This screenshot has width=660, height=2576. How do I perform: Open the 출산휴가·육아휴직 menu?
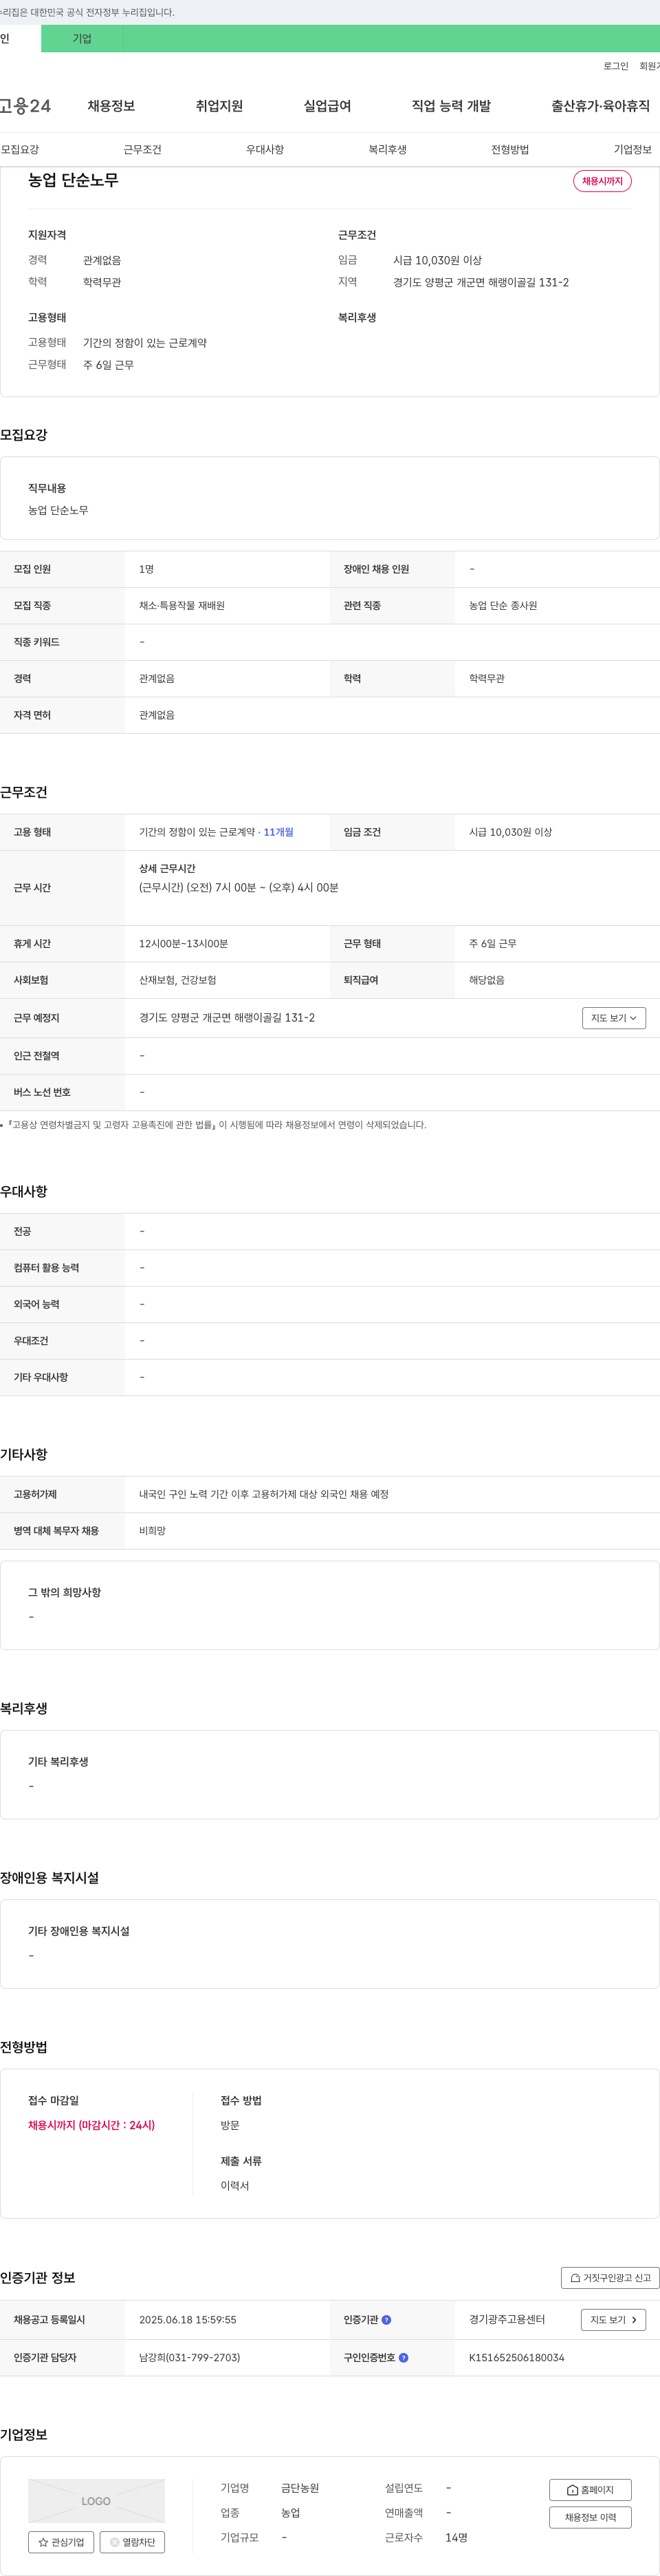[600, 106]
